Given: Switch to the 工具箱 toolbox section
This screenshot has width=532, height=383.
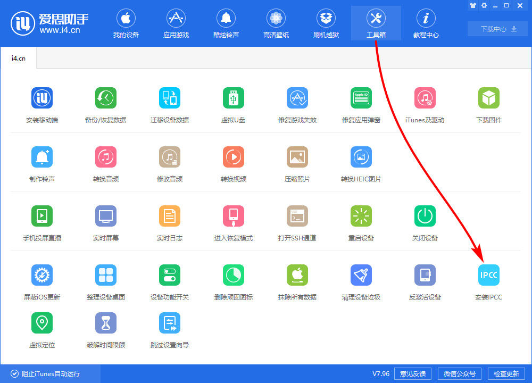Looking at the screenshot, I should coord(376,22).
